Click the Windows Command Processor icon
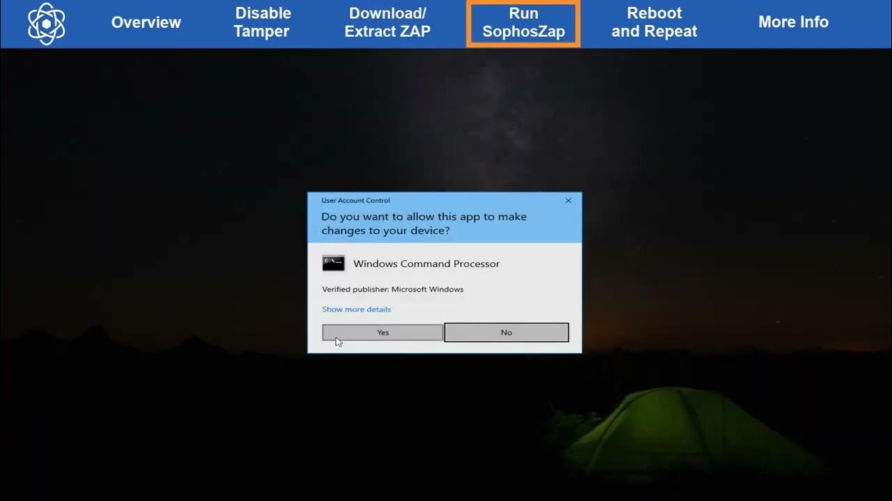 334,263
